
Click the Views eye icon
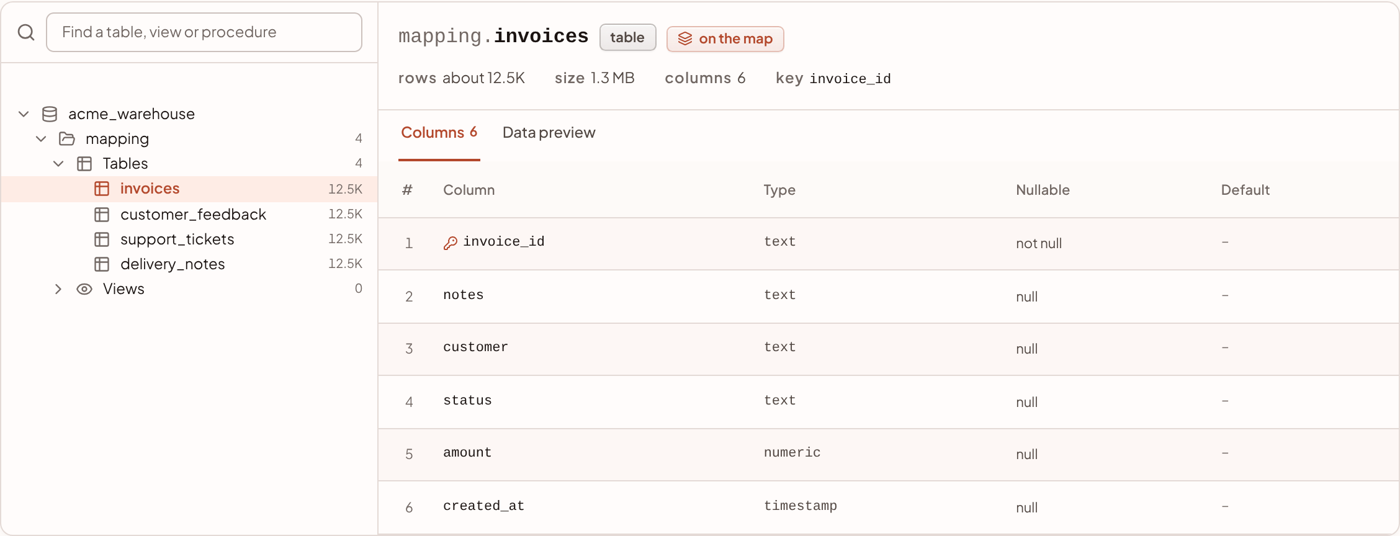pyautogui.click(x=84, y=289)
